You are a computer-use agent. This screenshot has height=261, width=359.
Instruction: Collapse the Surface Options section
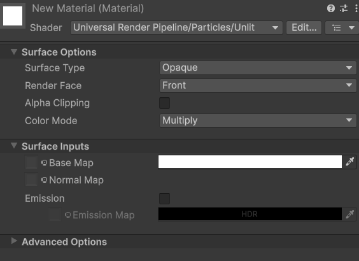click(x=14, y=52)
